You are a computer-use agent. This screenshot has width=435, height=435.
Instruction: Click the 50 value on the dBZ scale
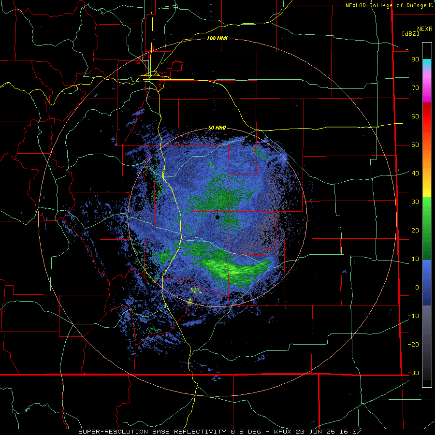pos(415,145)
